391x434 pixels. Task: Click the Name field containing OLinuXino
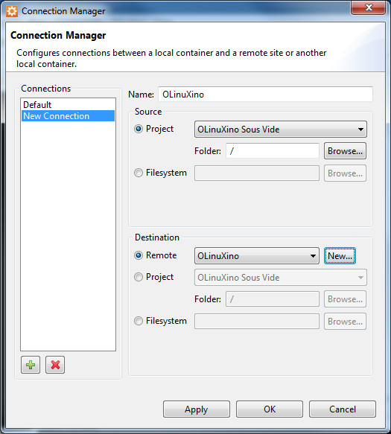point(265,95)
